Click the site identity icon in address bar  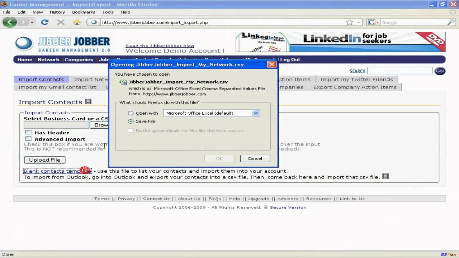94,22
